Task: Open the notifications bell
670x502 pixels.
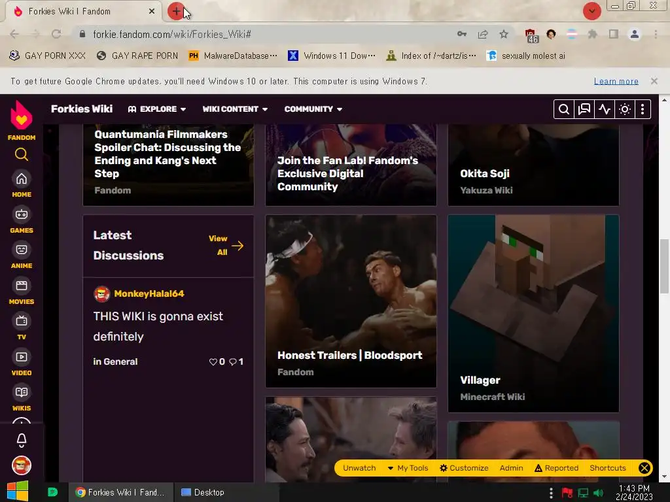Action: pyautogui.click(x=22, y=440)
